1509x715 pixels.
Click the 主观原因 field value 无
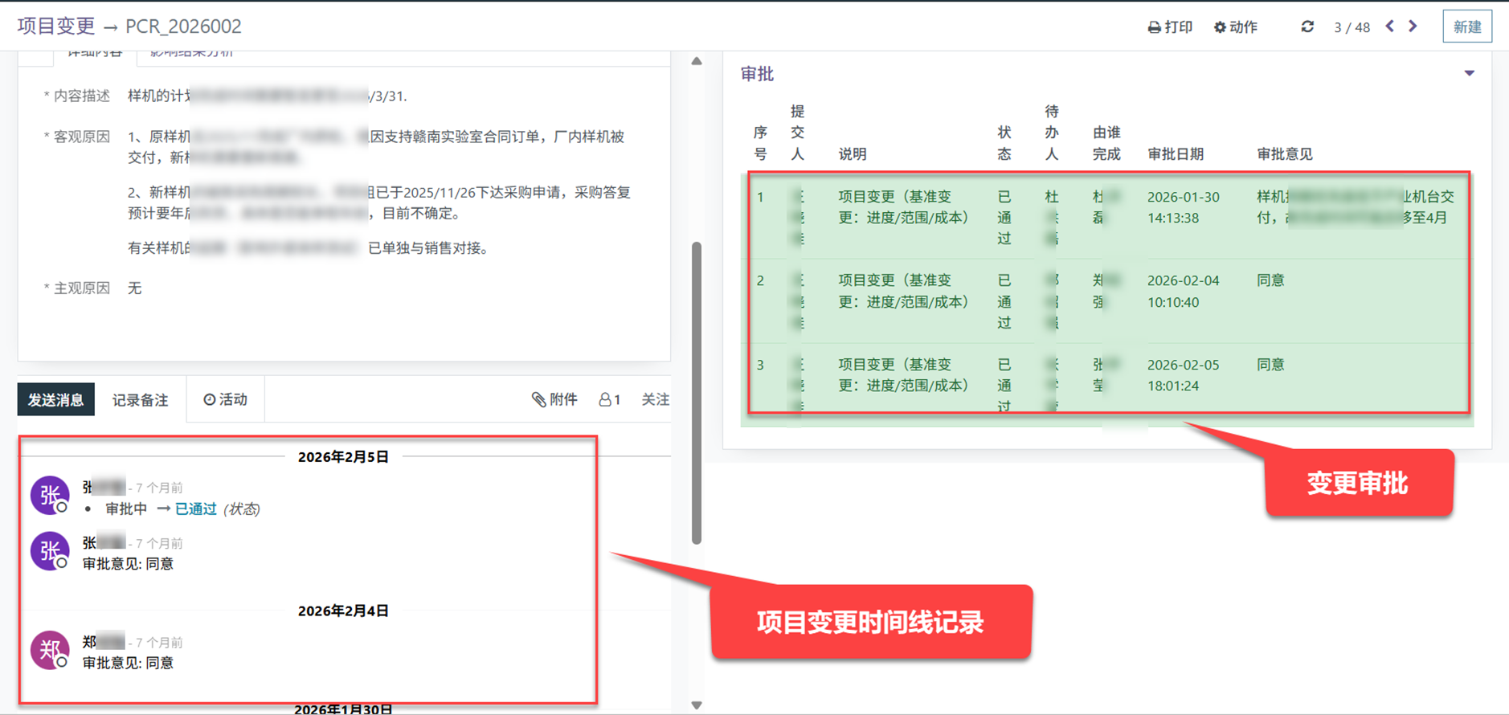[135, 288]
